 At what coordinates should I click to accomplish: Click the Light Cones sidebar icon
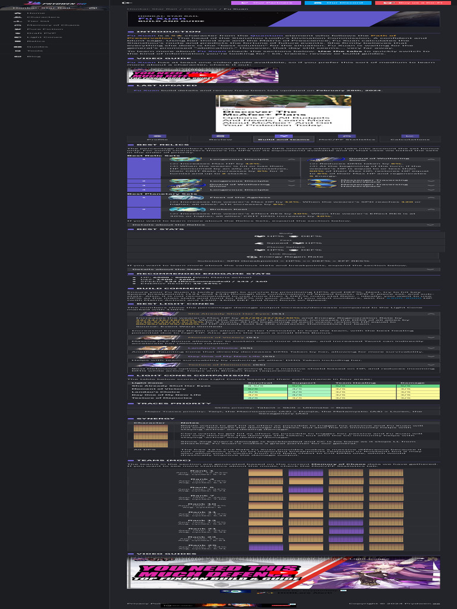17,37
